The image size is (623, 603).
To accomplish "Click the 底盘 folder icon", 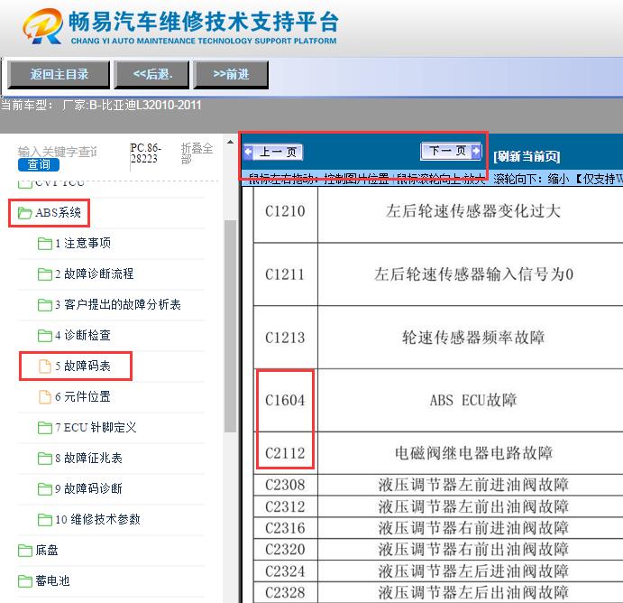I will point(25,551).
